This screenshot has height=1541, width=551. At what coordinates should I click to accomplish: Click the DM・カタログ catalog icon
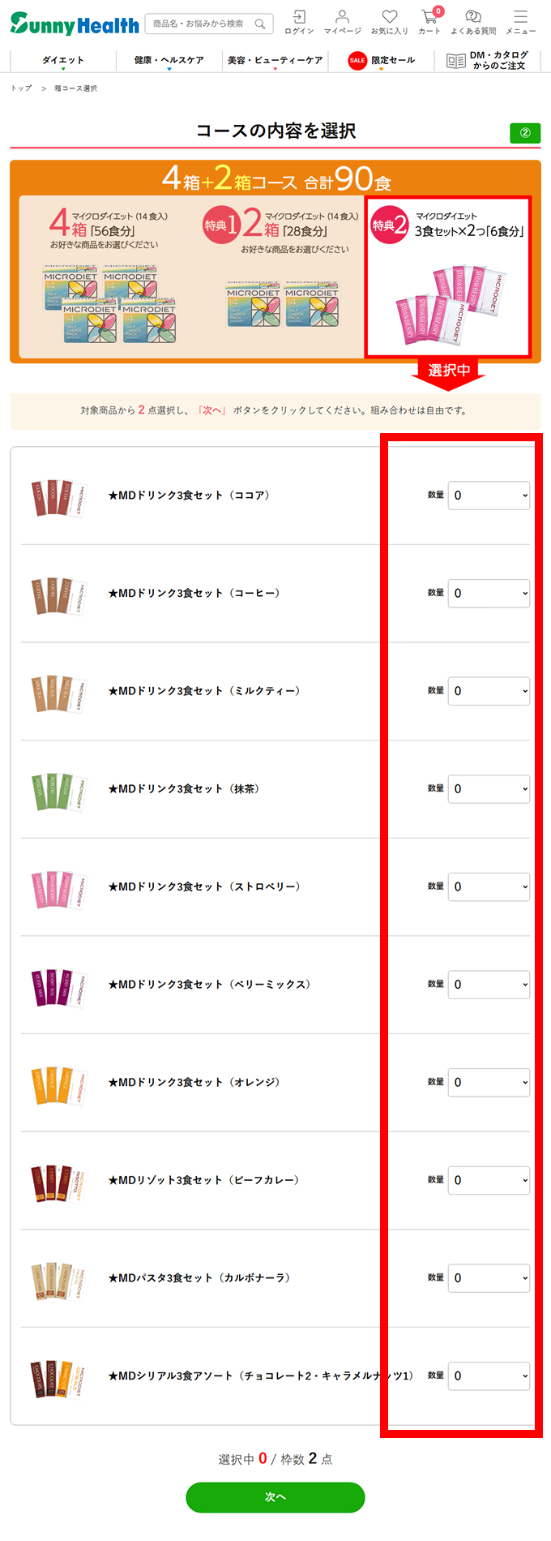pyautogui.click(x=454, y=59)
